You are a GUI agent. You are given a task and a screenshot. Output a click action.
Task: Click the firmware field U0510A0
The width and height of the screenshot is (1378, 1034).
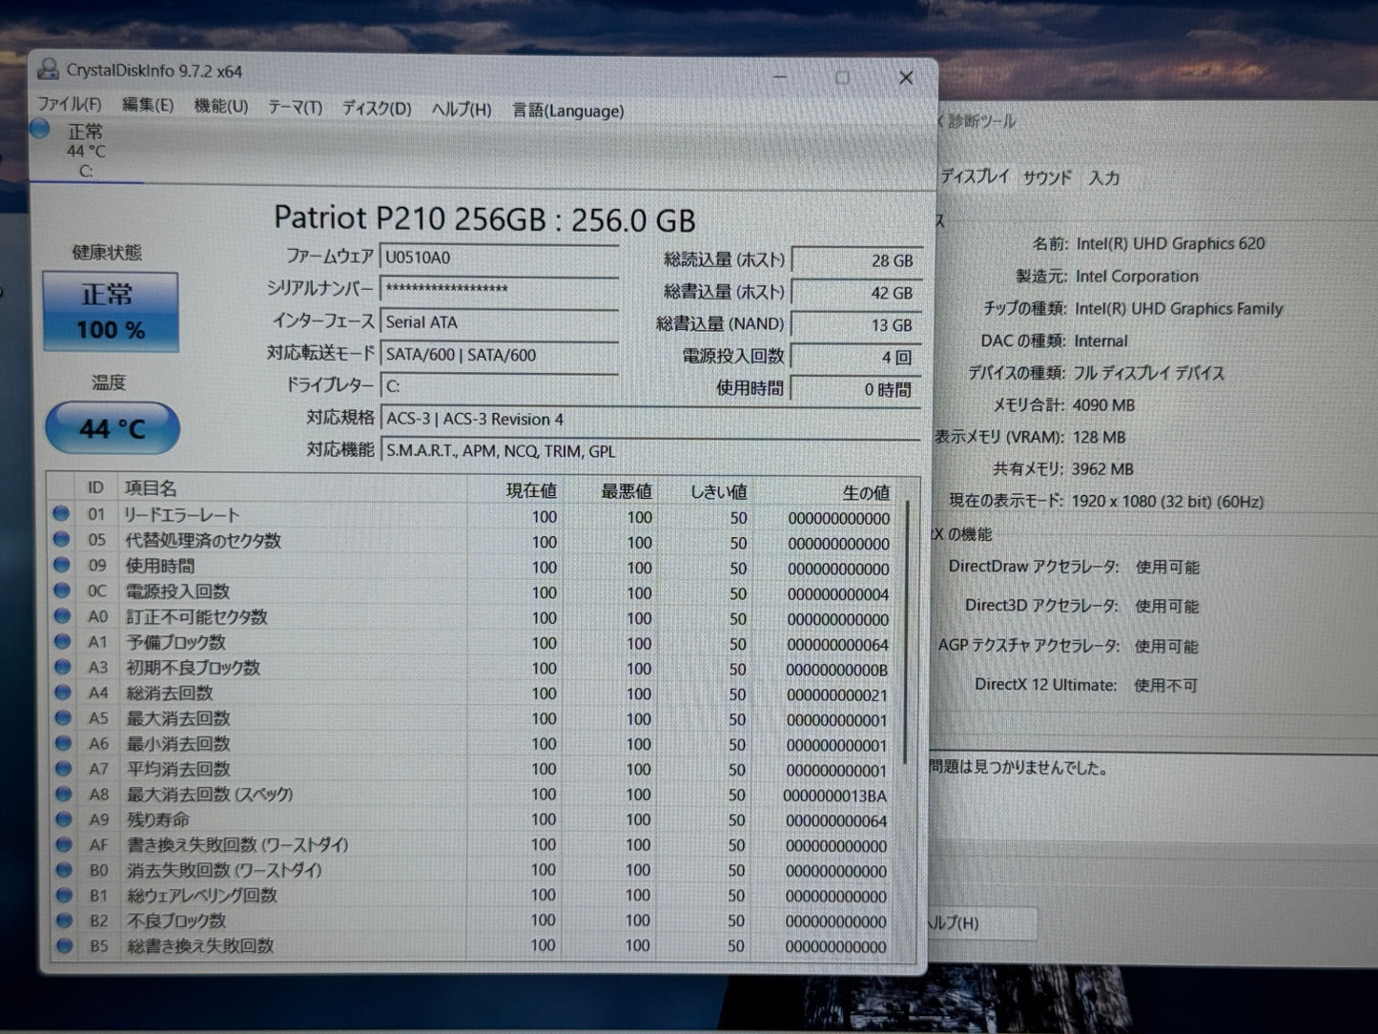coord(499,258)
